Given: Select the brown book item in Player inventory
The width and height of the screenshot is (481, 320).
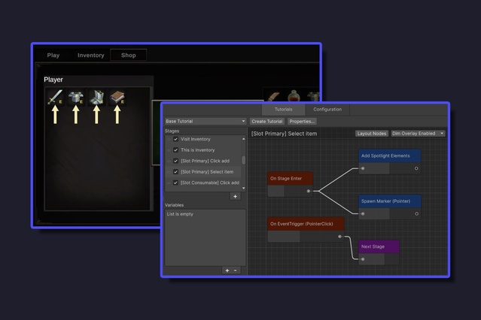Looking at the screenshot, I should (117, 98).
